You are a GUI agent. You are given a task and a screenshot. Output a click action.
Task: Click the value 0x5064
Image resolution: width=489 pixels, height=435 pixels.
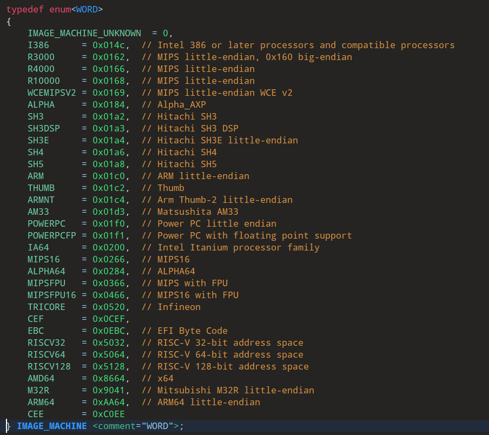109,354
